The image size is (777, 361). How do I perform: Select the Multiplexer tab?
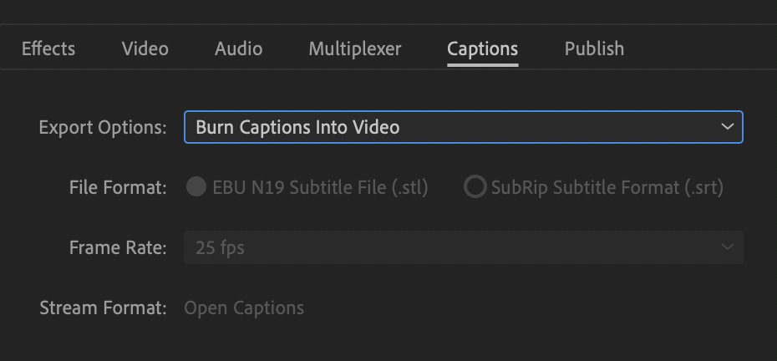pos(354,49)
